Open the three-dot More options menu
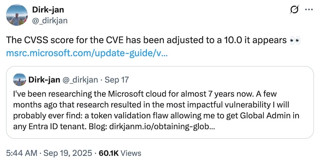The height and width of the screenshot is (164, 321). click(308, 10)
